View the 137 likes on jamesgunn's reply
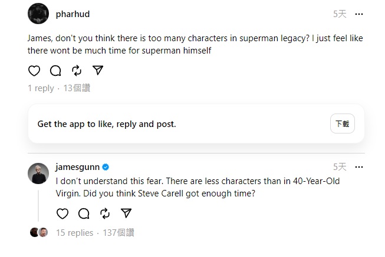Viewport: 385px width, 257px height. click(119, 232)
